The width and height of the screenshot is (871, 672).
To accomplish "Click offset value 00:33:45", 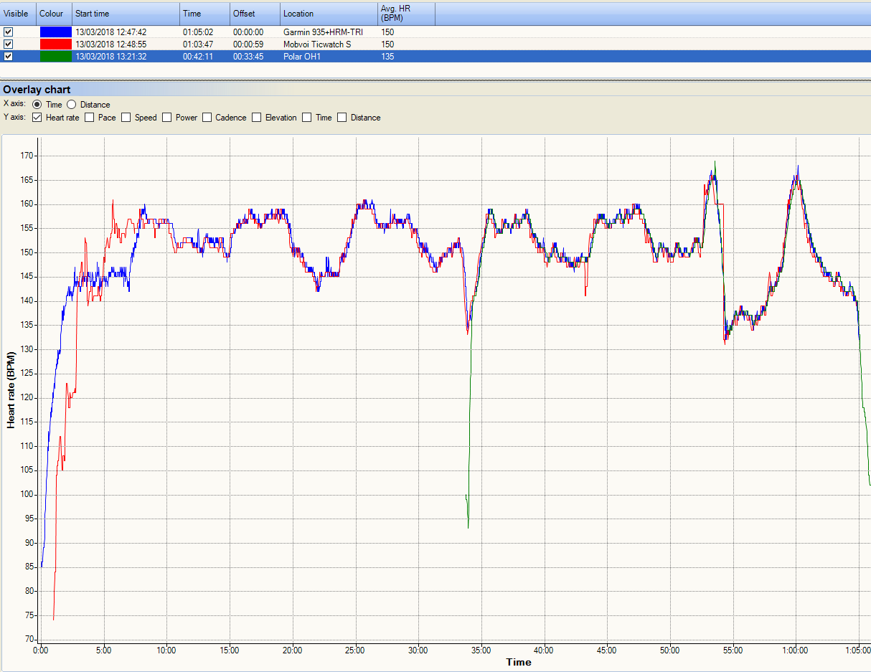I will click(248, 57).
